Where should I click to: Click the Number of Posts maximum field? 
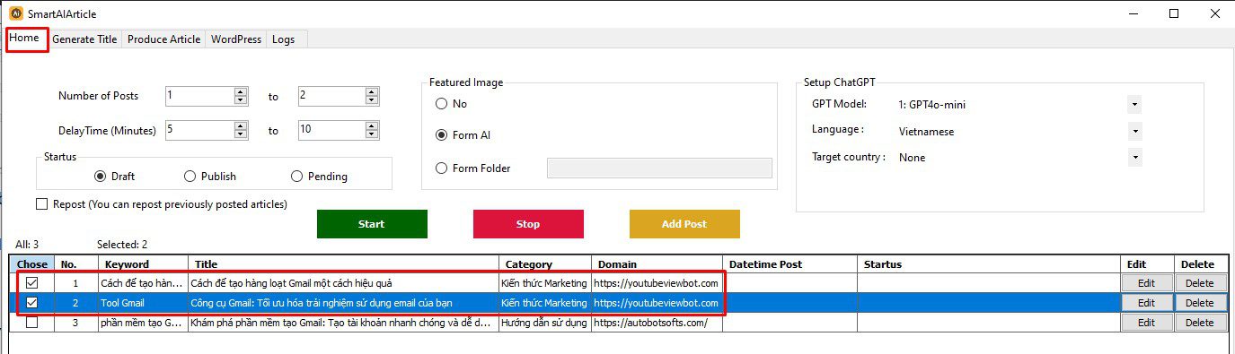pyautogui.click(x=331, y=96)
